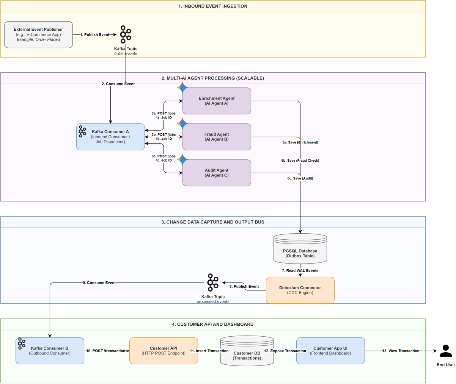
Task: Click the '1. INBOUND EVENT INGESTION' header
Action: point(213,6)
